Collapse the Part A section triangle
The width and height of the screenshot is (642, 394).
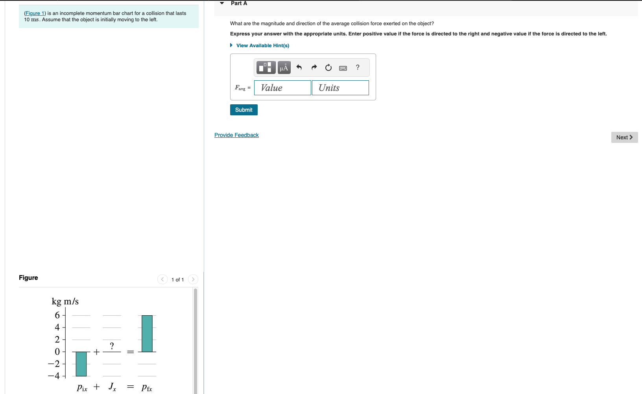(222, 3)
